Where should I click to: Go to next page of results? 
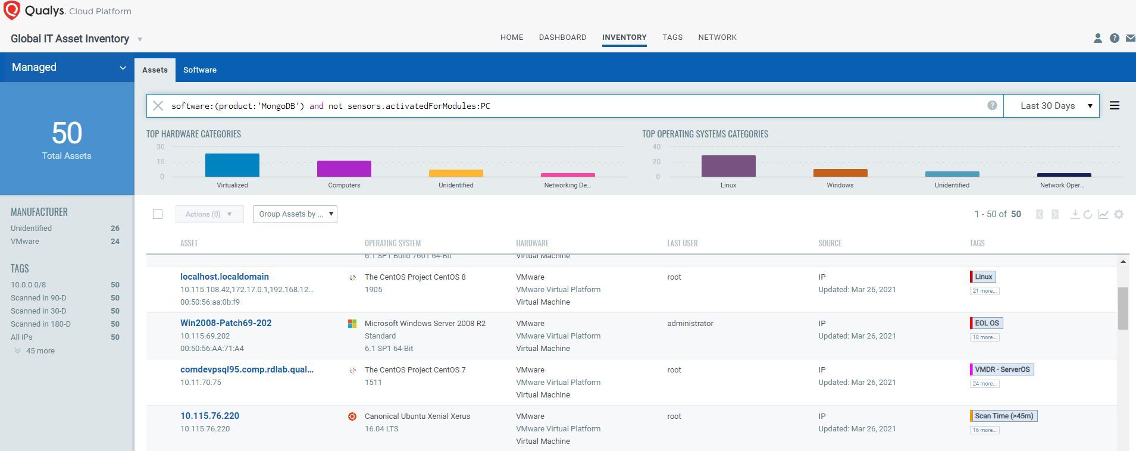pyautogui.click(x=1055, y=214)
